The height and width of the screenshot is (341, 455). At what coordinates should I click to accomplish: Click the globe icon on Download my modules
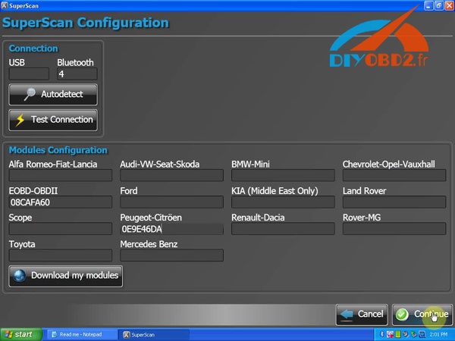coord(20,276)
